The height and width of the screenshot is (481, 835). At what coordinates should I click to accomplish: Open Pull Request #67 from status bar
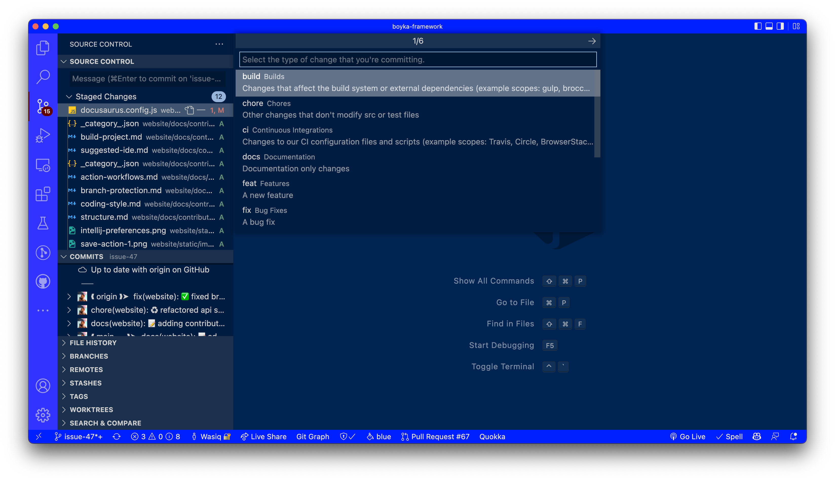pos(435,436)
